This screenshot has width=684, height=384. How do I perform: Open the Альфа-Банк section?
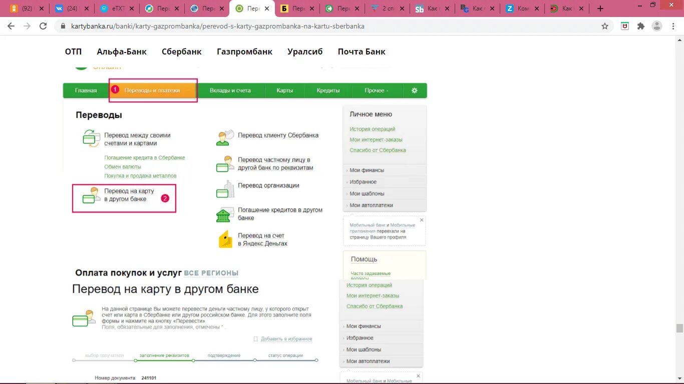[122, 51]
